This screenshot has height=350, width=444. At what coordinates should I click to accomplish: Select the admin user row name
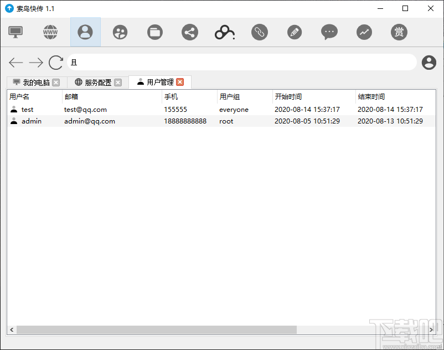point(32,121)
